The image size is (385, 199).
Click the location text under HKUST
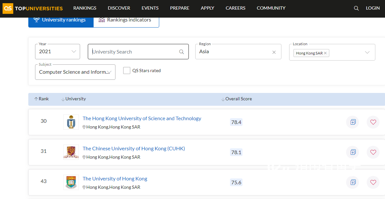[113, 127]
